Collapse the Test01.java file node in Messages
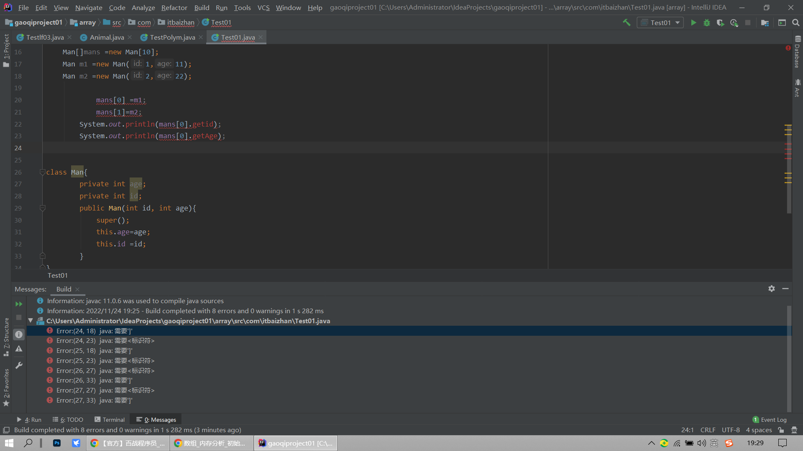 coord(31,321)
